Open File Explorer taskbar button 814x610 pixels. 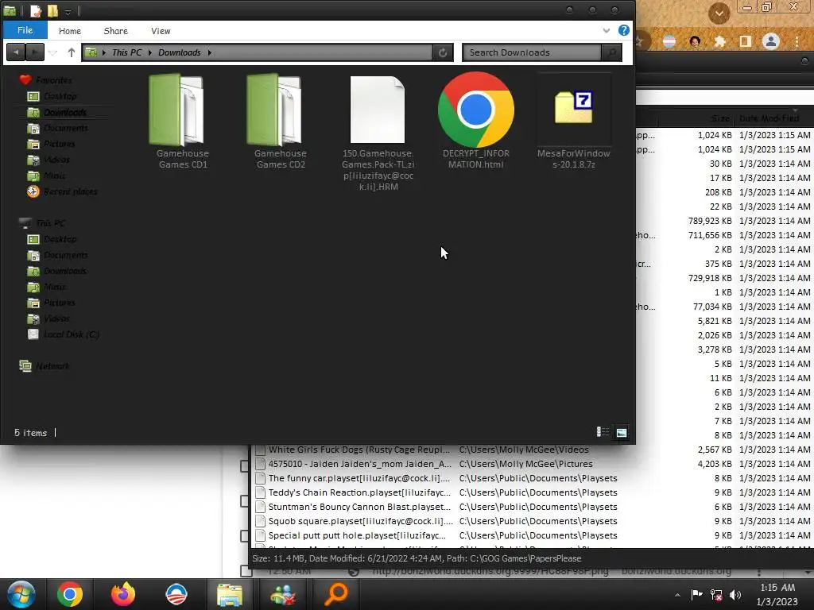click(230, 594)
